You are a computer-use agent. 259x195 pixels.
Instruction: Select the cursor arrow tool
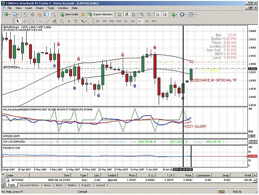click(x=18, y=21)
